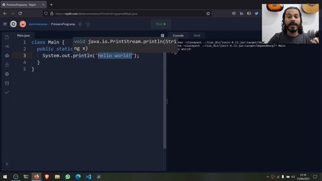Open the user avatar profile

pos(23,24)
